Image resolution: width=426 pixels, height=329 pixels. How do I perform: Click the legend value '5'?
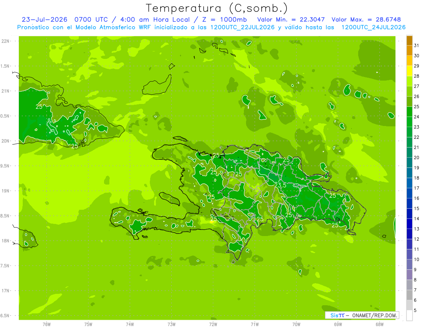point(415,311)
